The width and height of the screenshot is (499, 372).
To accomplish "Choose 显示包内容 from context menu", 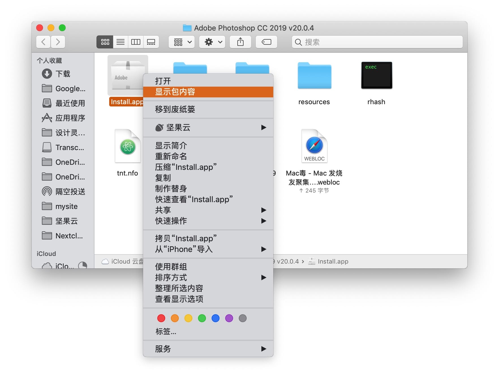I will pyautogui.click(x=208, y=92).
